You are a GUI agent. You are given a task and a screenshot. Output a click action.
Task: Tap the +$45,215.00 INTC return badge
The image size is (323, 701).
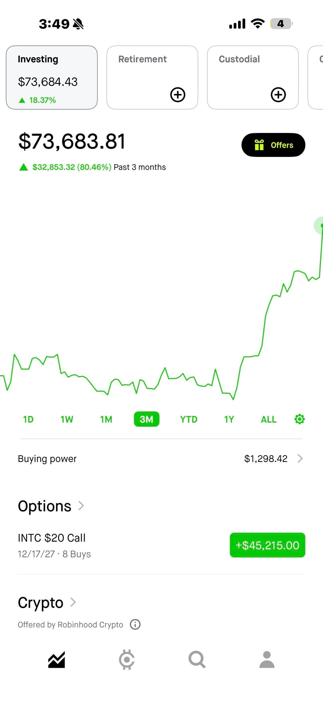[x=267, y=545]
